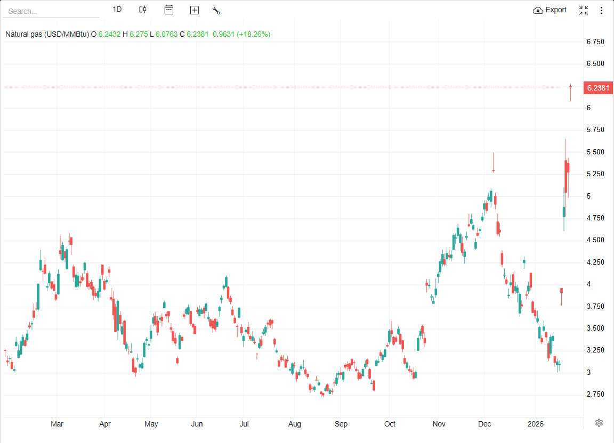The width and height of the screenshot is (614, 443).
Task: Open the calendar date range picker
Action: (169, 10)
